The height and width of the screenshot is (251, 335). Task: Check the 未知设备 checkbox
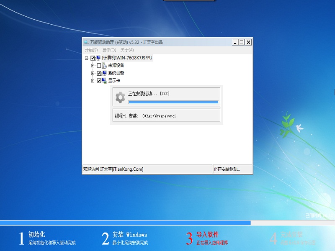(x=99, y=66)
